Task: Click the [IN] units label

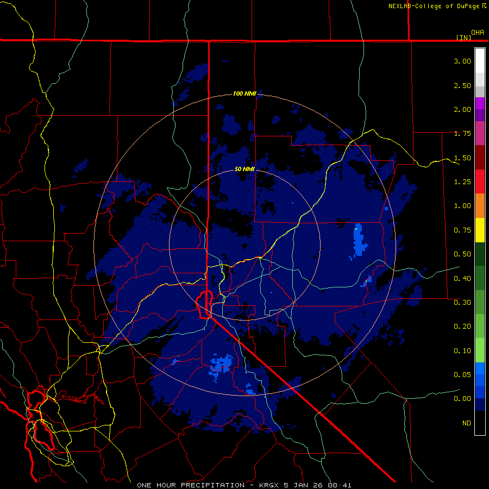Action: pyautogui.click(x=463, y=37)
